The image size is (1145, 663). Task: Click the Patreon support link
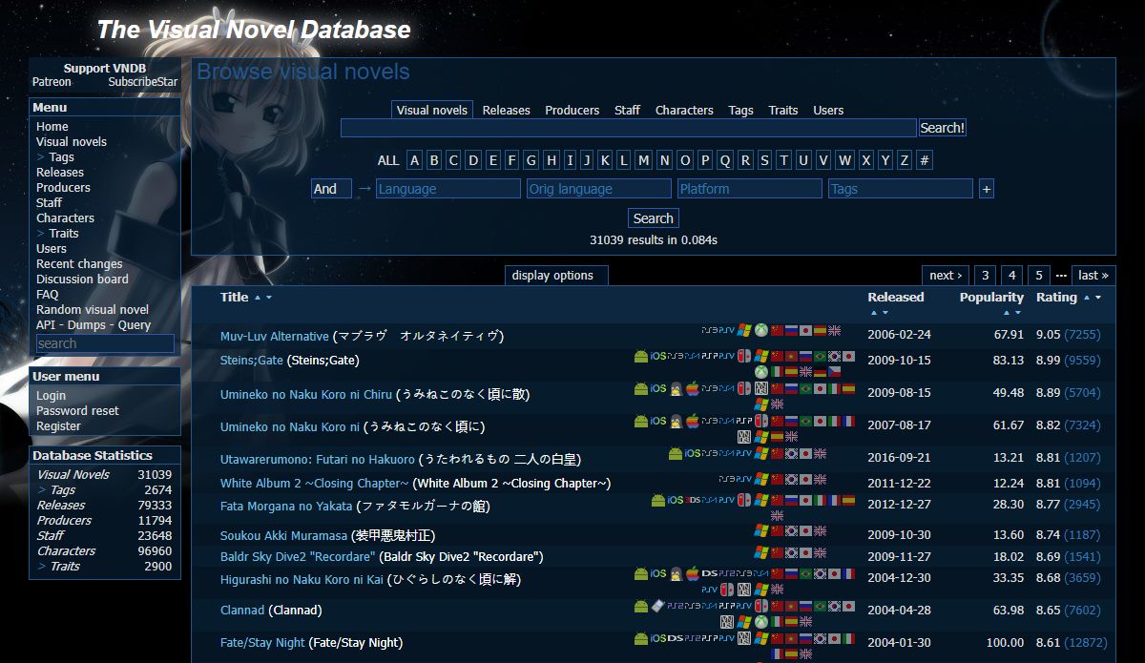pos(52,82)
